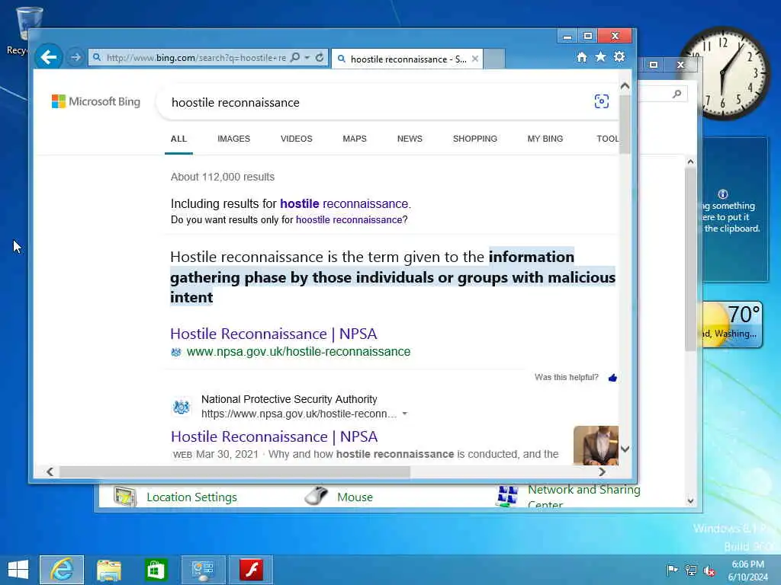Viewport: 781px width, 585px height.
Task: Open the 'hostile reconnaissance' corrected query link
Action: 346,204
